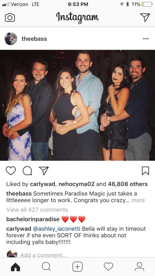Open @ashley_iaconetti mention link
Screen dimensions: 155x276
(57, 229)
